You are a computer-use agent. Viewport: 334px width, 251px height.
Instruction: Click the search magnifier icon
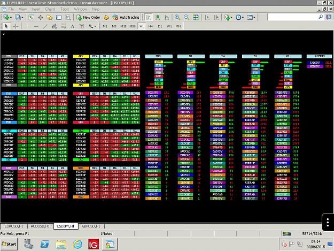(x=321, y=17)
